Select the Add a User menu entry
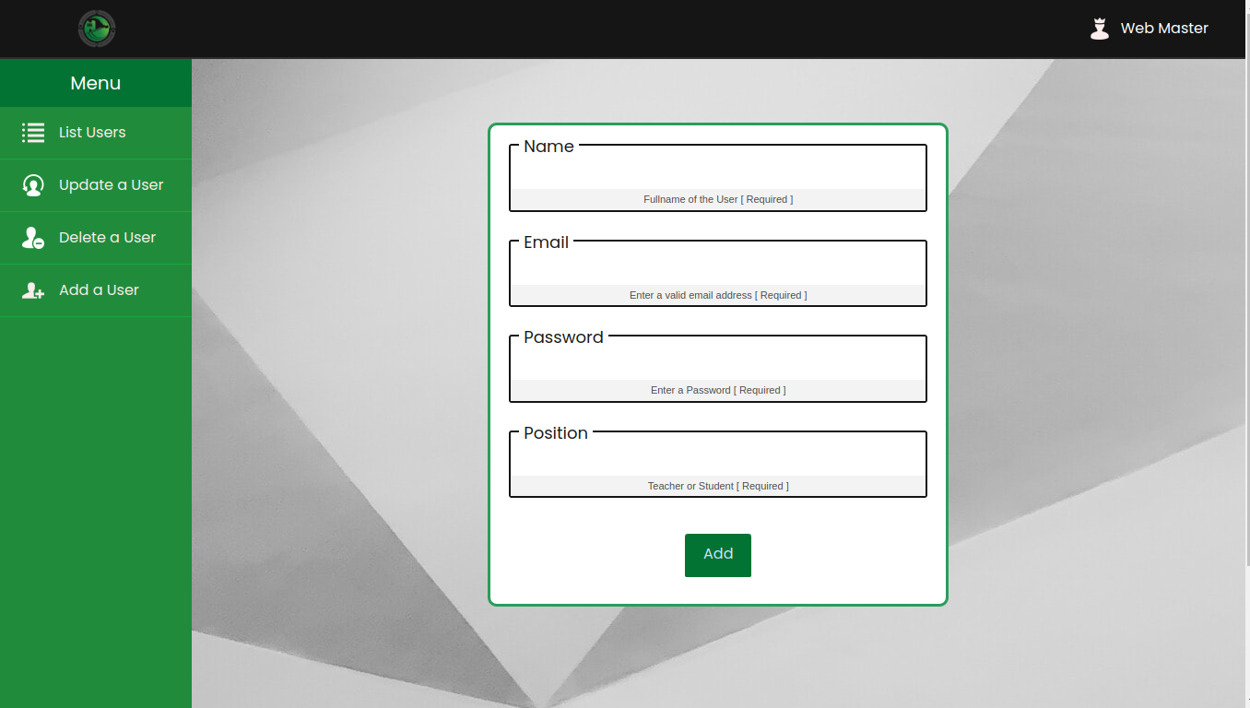Screen dimensions: 1250x708 pos(99,289)
